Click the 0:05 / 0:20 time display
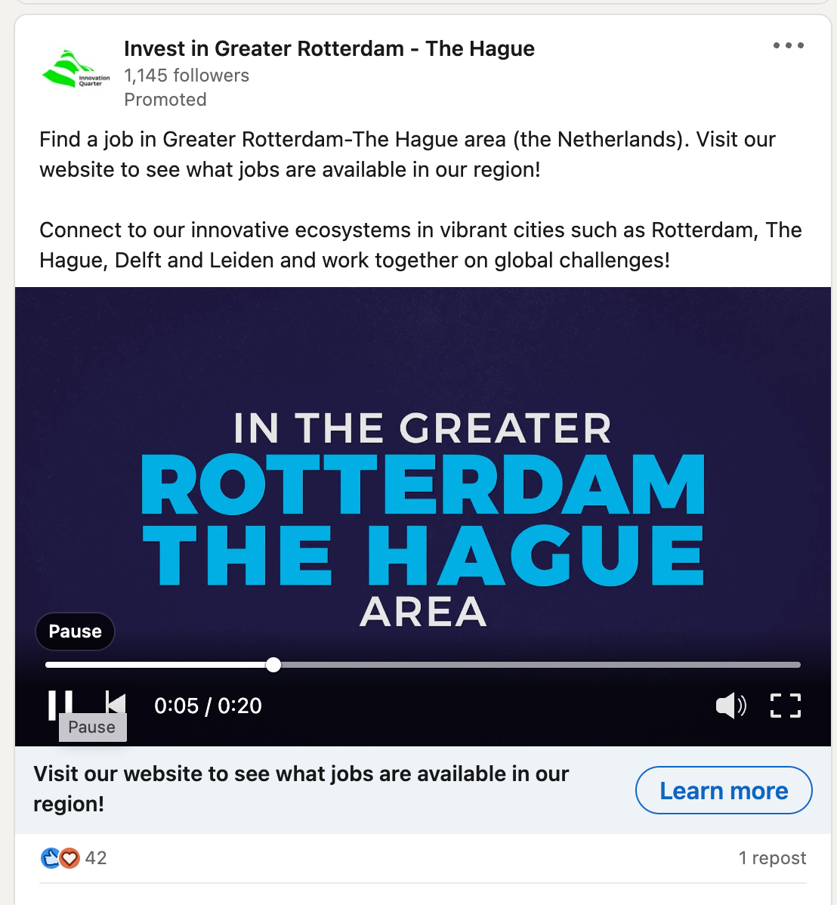837x905 pixels. pos(208,706)
